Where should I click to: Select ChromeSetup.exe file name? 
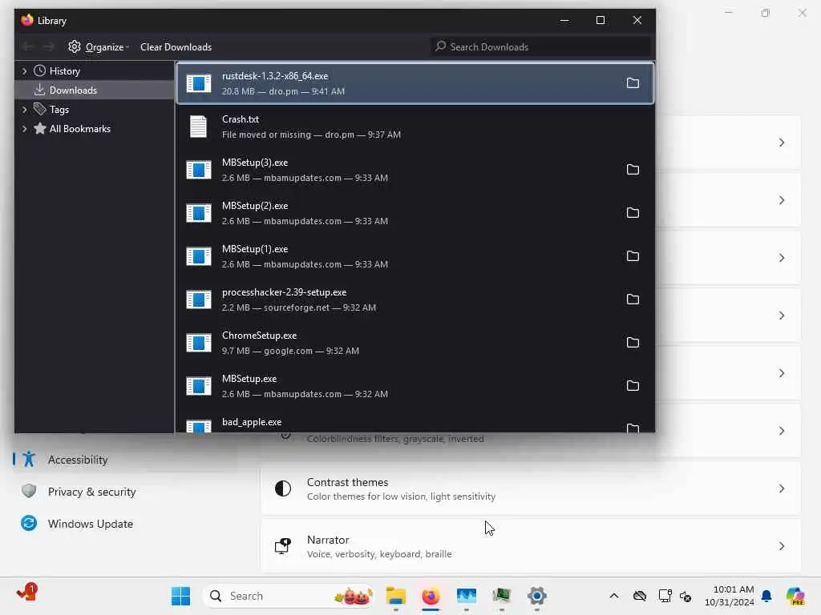tap(259, 336)
